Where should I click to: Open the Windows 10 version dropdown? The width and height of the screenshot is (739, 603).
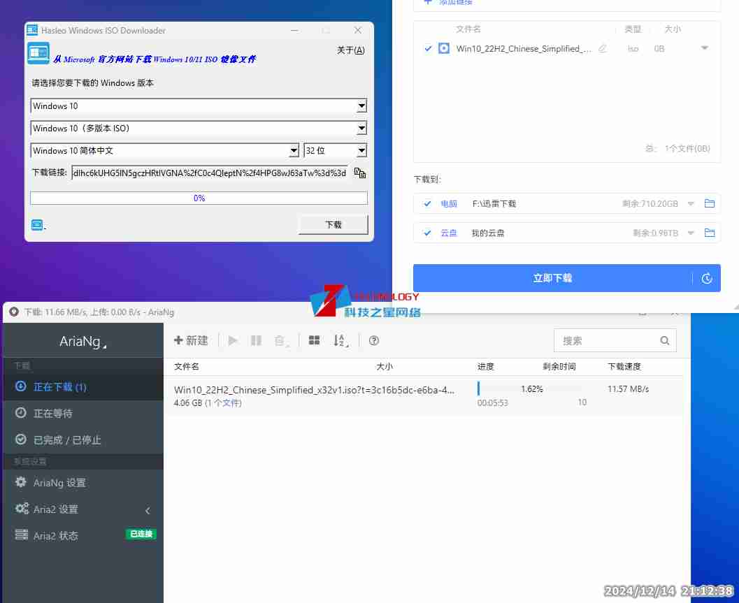[361, 106]
